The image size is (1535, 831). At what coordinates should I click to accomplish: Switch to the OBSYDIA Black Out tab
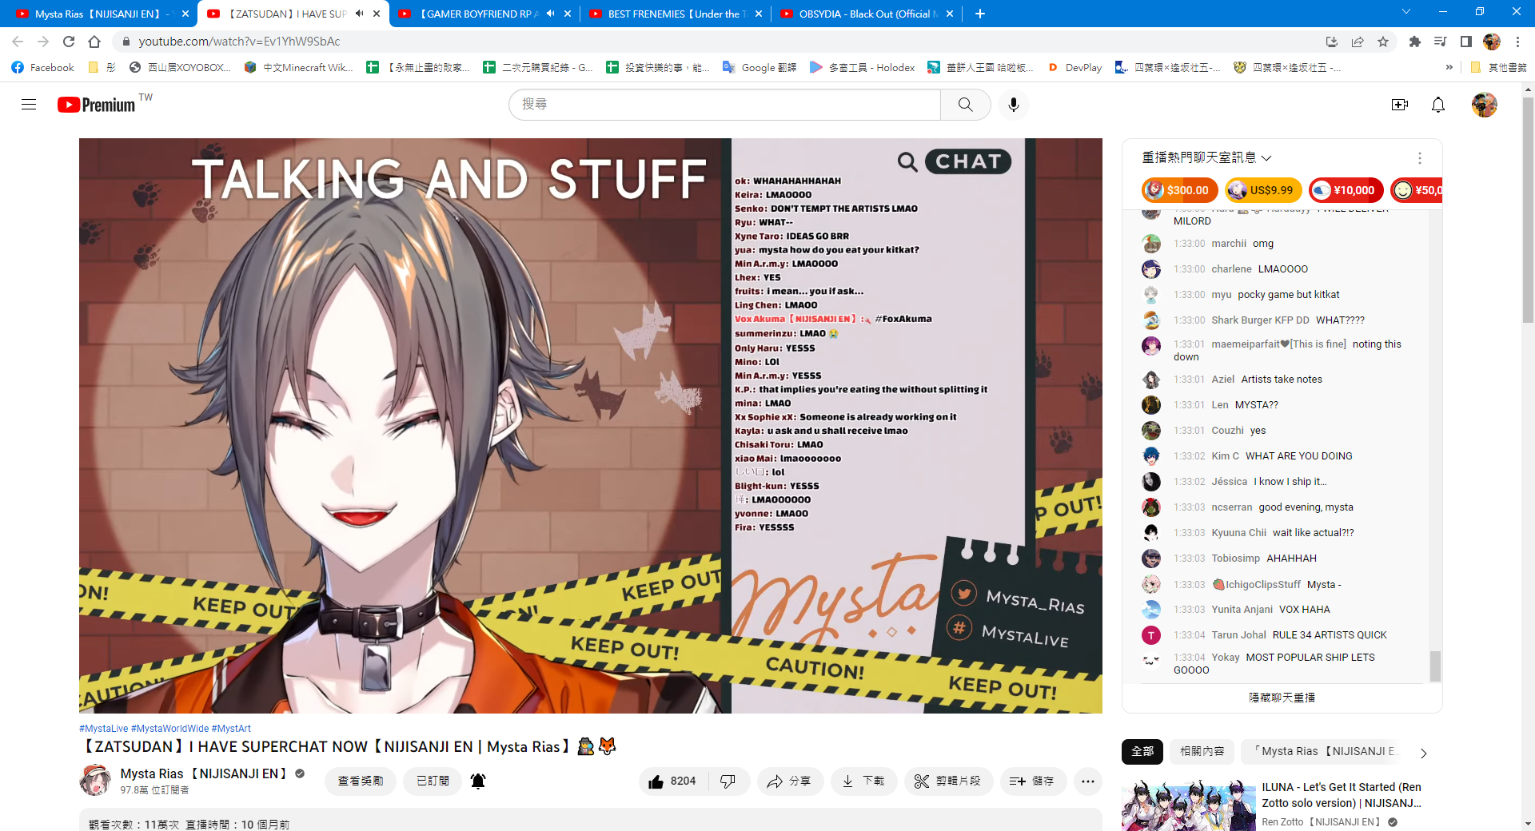[x=867, y=14]
